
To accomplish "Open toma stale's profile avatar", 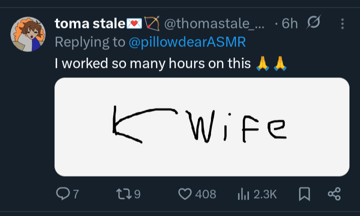I will 28,34.
